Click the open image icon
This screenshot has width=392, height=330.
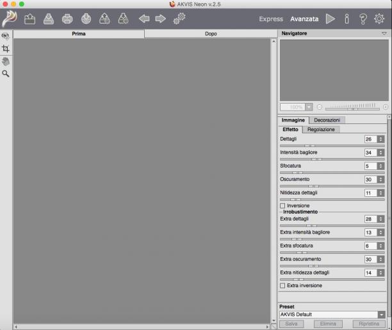click(x=29, y=19)
